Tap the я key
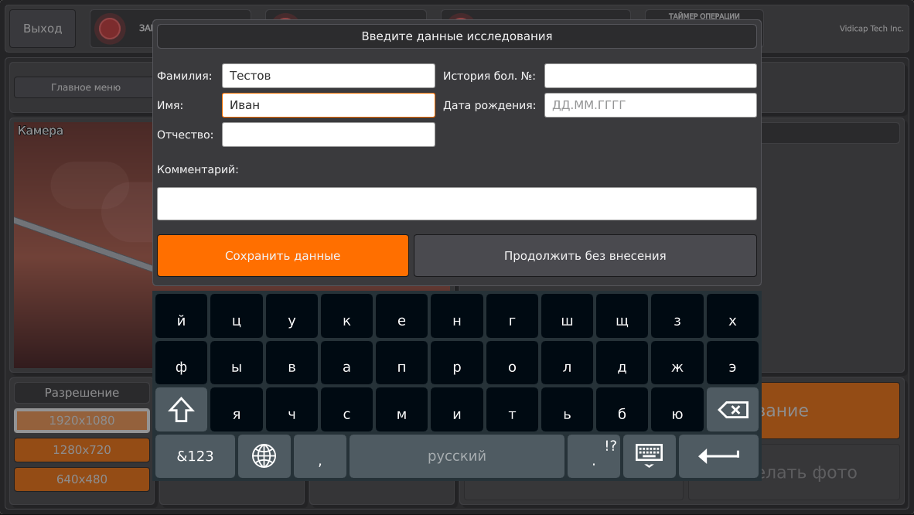The width and height of the screenshot is (914, 515). point(236,409)
